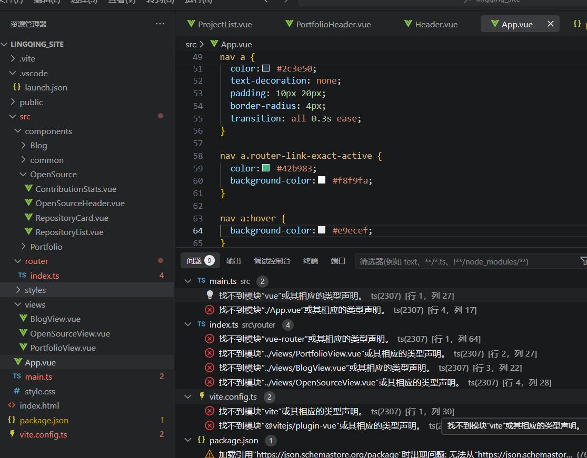Click the error icon for './App.vue' problem

coord(210,310)
